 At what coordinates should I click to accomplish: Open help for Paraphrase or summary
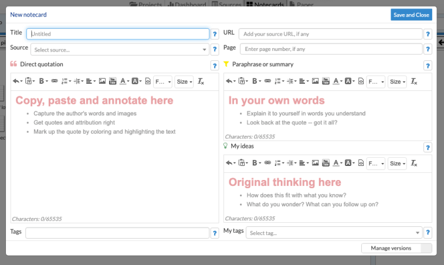428,66
